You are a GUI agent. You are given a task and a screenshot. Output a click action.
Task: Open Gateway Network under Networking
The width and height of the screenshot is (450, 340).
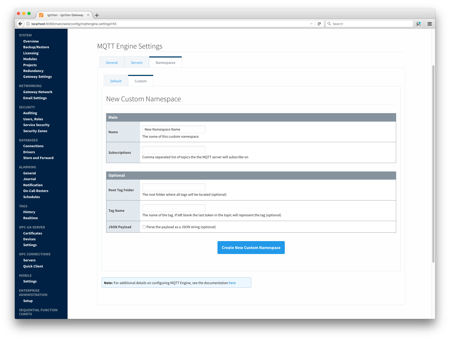pyautogui.click(x=38, y=92)
